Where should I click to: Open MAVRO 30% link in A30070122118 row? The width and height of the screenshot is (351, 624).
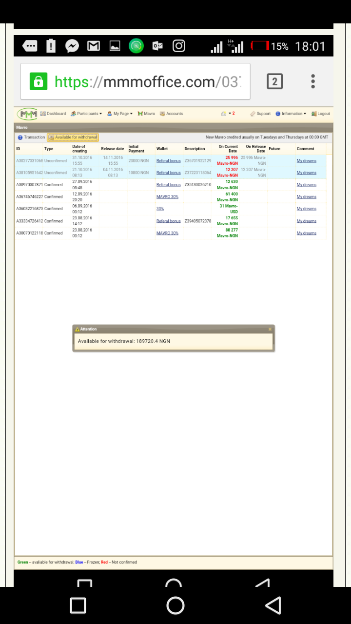(x=167, y=233)
